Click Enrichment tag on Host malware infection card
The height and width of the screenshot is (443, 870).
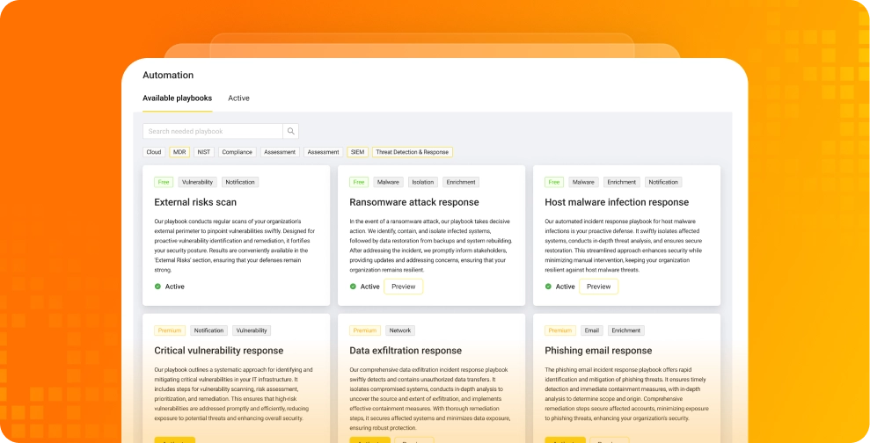click(x=622, y=182)
